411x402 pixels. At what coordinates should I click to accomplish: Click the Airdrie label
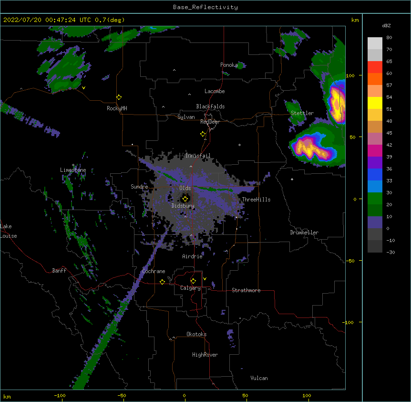[x=193, y=256]
